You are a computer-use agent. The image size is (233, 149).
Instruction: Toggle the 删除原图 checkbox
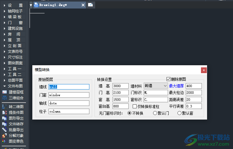point(168,79)
